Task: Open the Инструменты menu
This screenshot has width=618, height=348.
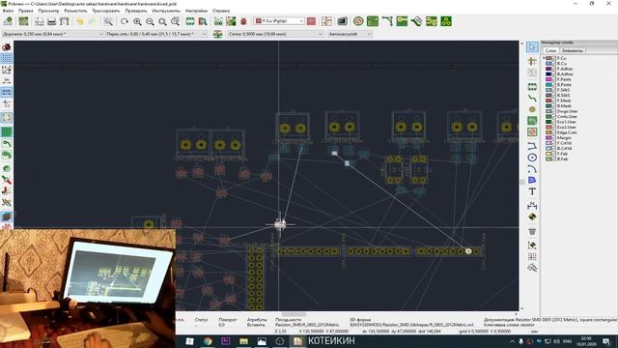Action: tap(166, 11)
